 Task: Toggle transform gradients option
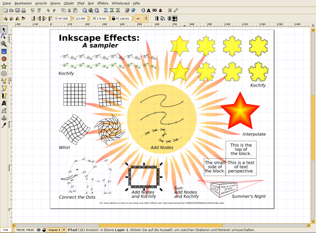[169, 18]
